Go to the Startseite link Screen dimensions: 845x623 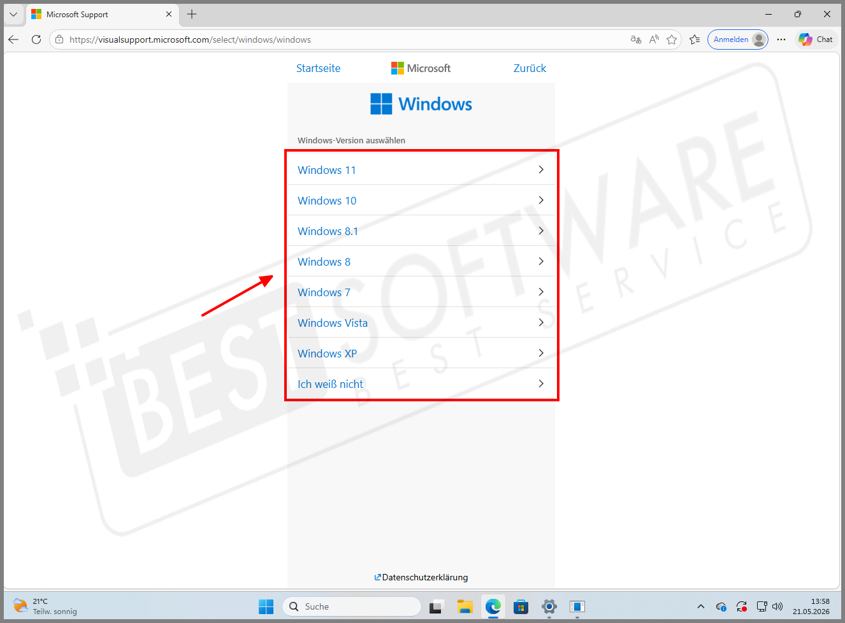318,68
